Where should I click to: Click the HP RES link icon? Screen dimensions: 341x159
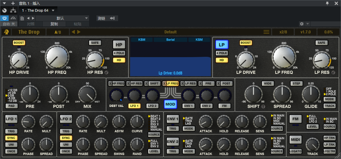pyautogui.click(x=106, y=72)
